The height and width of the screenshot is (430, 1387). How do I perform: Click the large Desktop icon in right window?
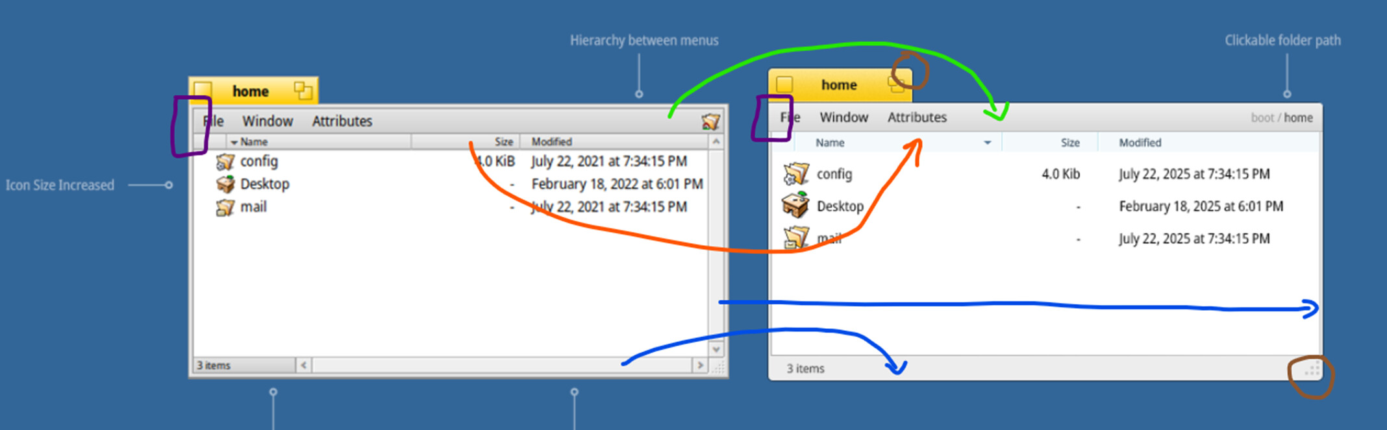coord(795,205)
